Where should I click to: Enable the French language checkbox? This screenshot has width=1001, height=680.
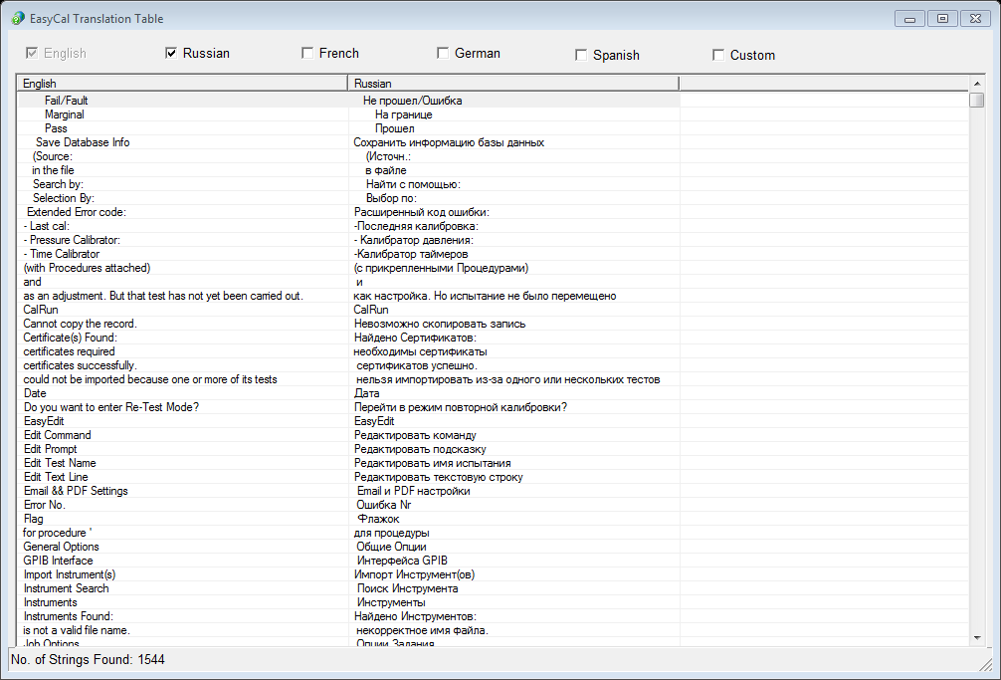click(307, 54)
